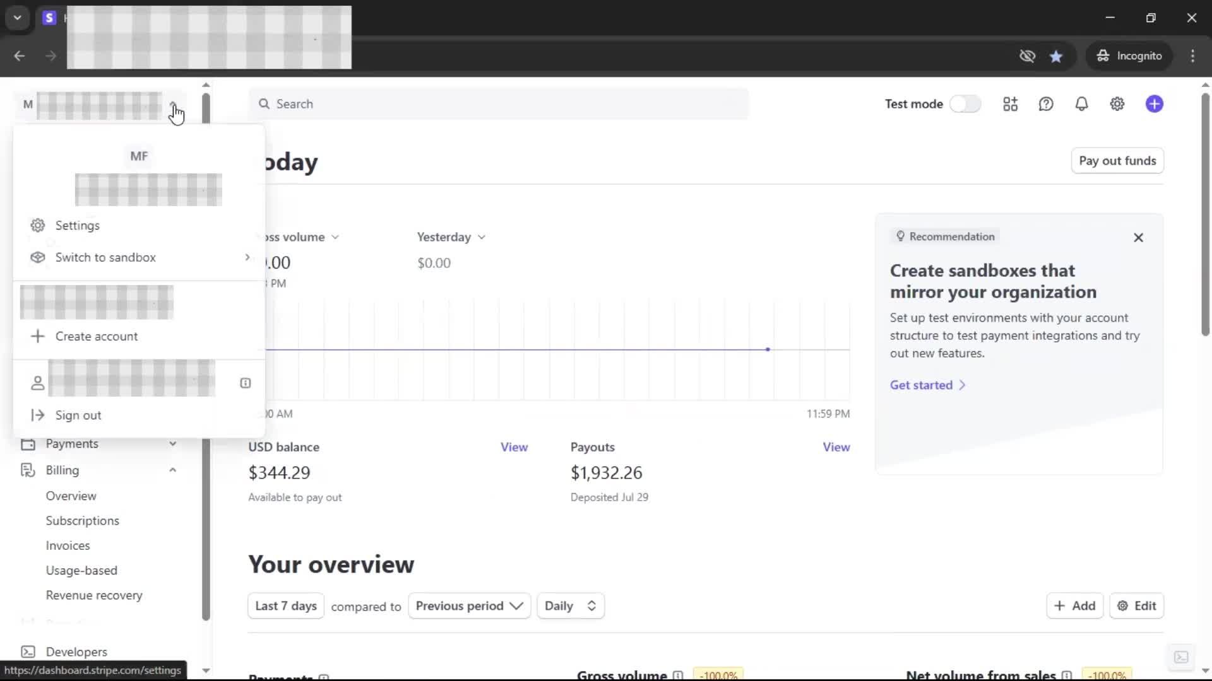Screen dimensions: 1212x681
Task: Change the Daily interval selector
Action: [x=570, y=606]
